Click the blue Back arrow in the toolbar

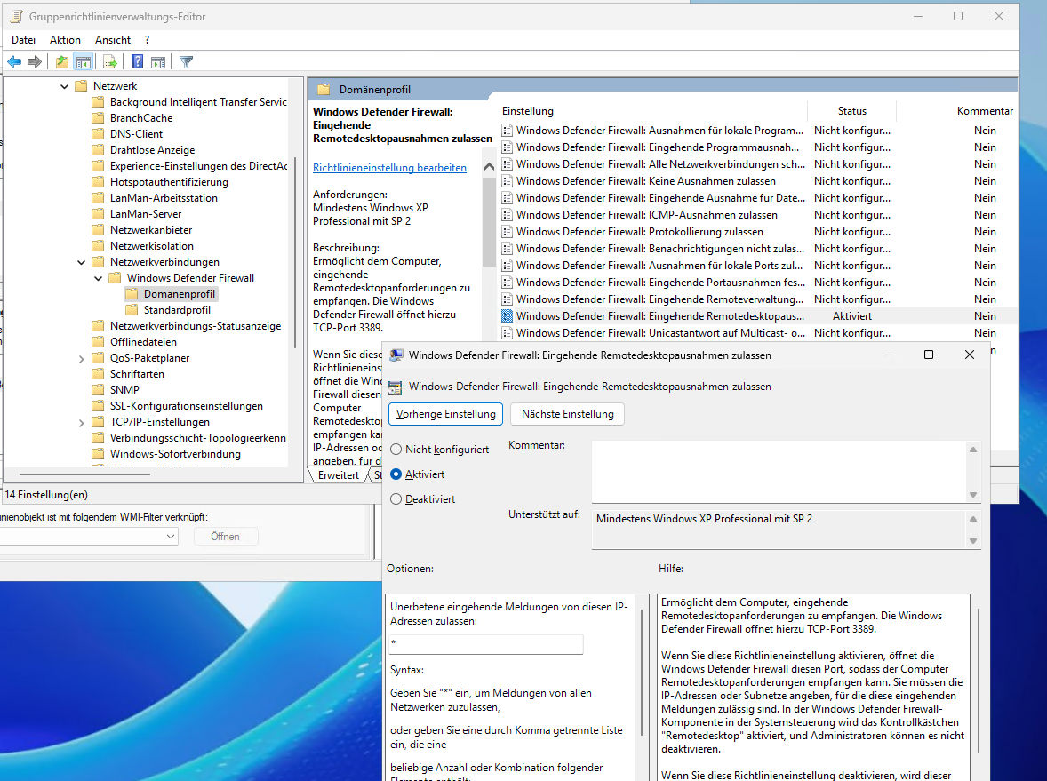[x=14, y=62]
